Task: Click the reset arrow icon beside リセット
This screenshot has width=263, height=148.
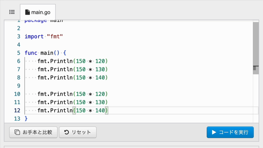Action: pyautogui.click(x=67, y=132)
